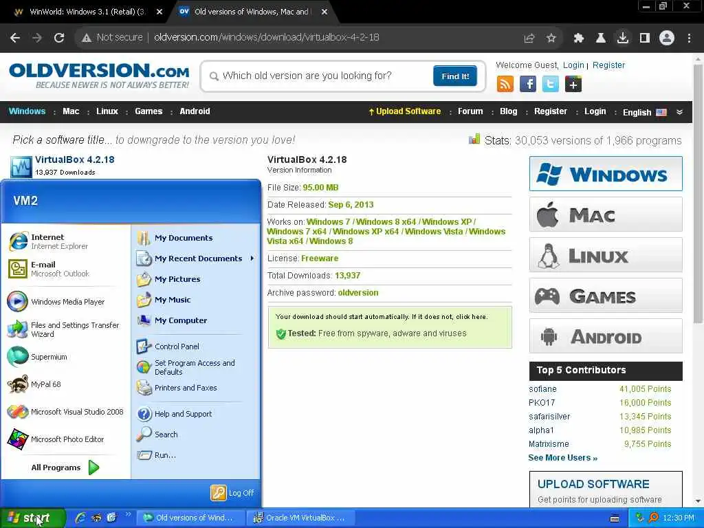
Task: Click the Register link beside Welcome Guest
Action: [608, 65]
